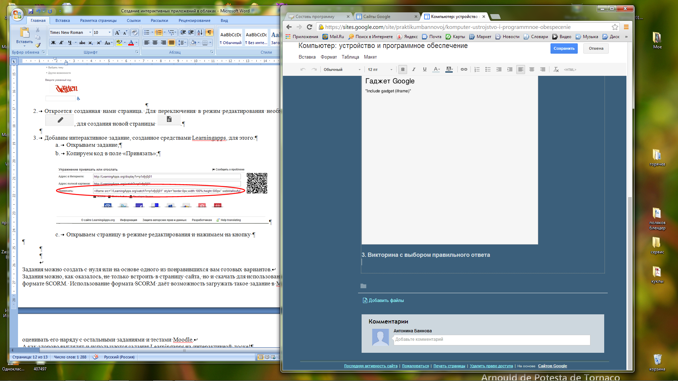Open Word Разметка страницы ribbon tab
The height and width of the screenshot is (381, 678).
pos(98,21)
